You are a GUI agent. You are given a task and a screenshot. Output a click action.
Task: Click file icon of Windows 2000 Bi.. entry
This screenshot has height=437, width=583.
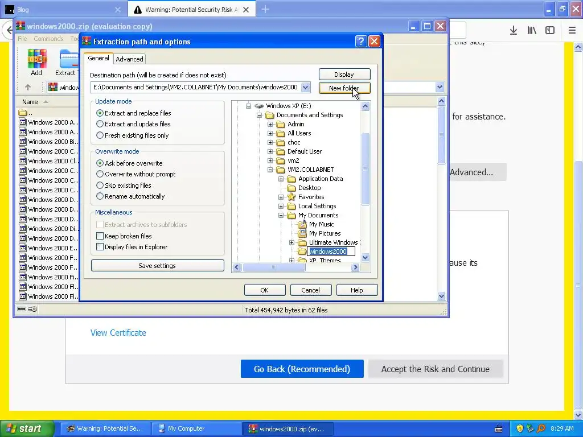coord(23,141)
